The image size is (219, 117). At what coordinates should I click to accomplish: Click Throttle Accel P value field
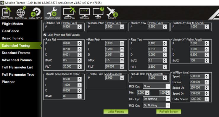pyautogui.click(x=70, y=79)
